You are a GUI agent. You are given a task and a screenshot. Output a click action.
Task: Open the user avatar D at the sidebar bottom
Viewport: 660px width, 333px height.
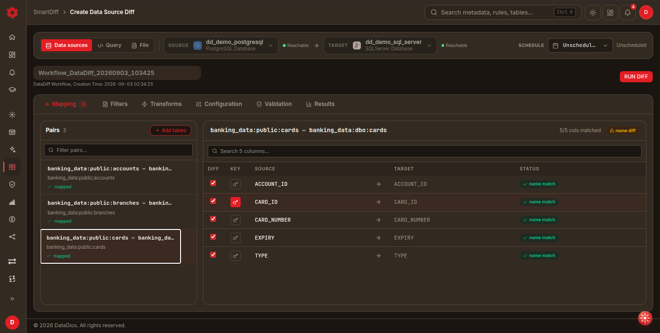[x=12, y=322]
